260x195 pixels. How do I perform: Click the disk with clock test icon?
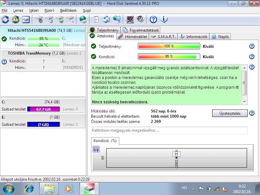pyautogui.click(x=49, y=19)
